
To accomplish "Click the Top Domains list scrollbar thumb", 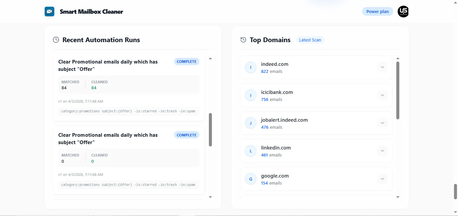I will [398, 90].
